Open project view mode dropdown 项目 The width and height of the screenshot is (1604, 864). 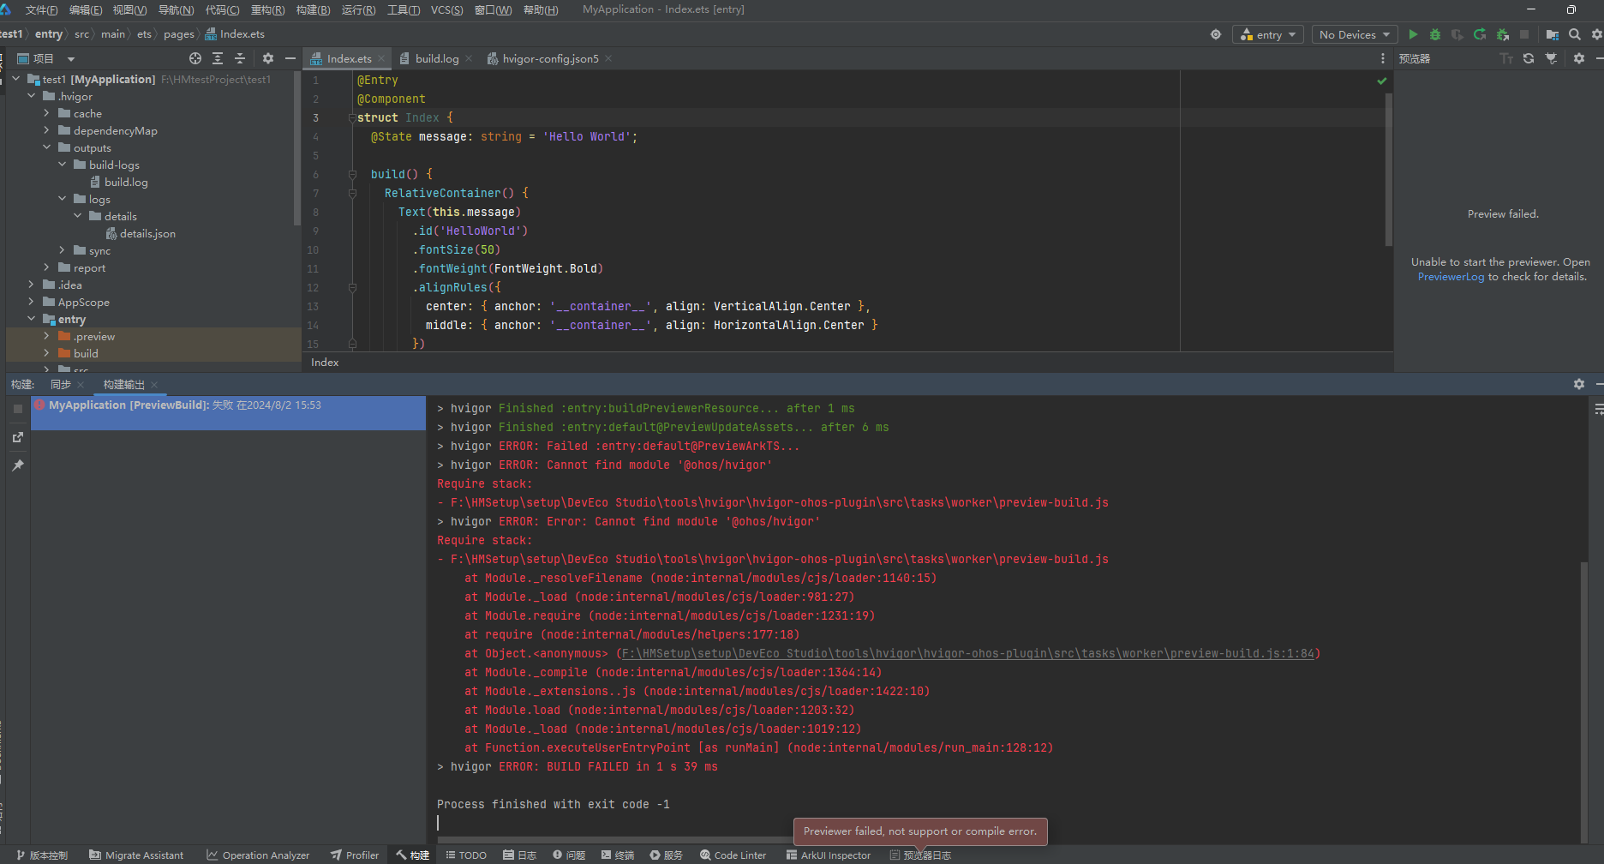point(47,58)
